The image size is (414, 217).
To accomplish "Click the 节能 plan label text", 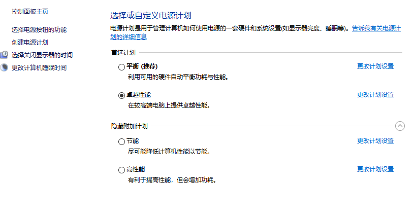I will point(133,141).
